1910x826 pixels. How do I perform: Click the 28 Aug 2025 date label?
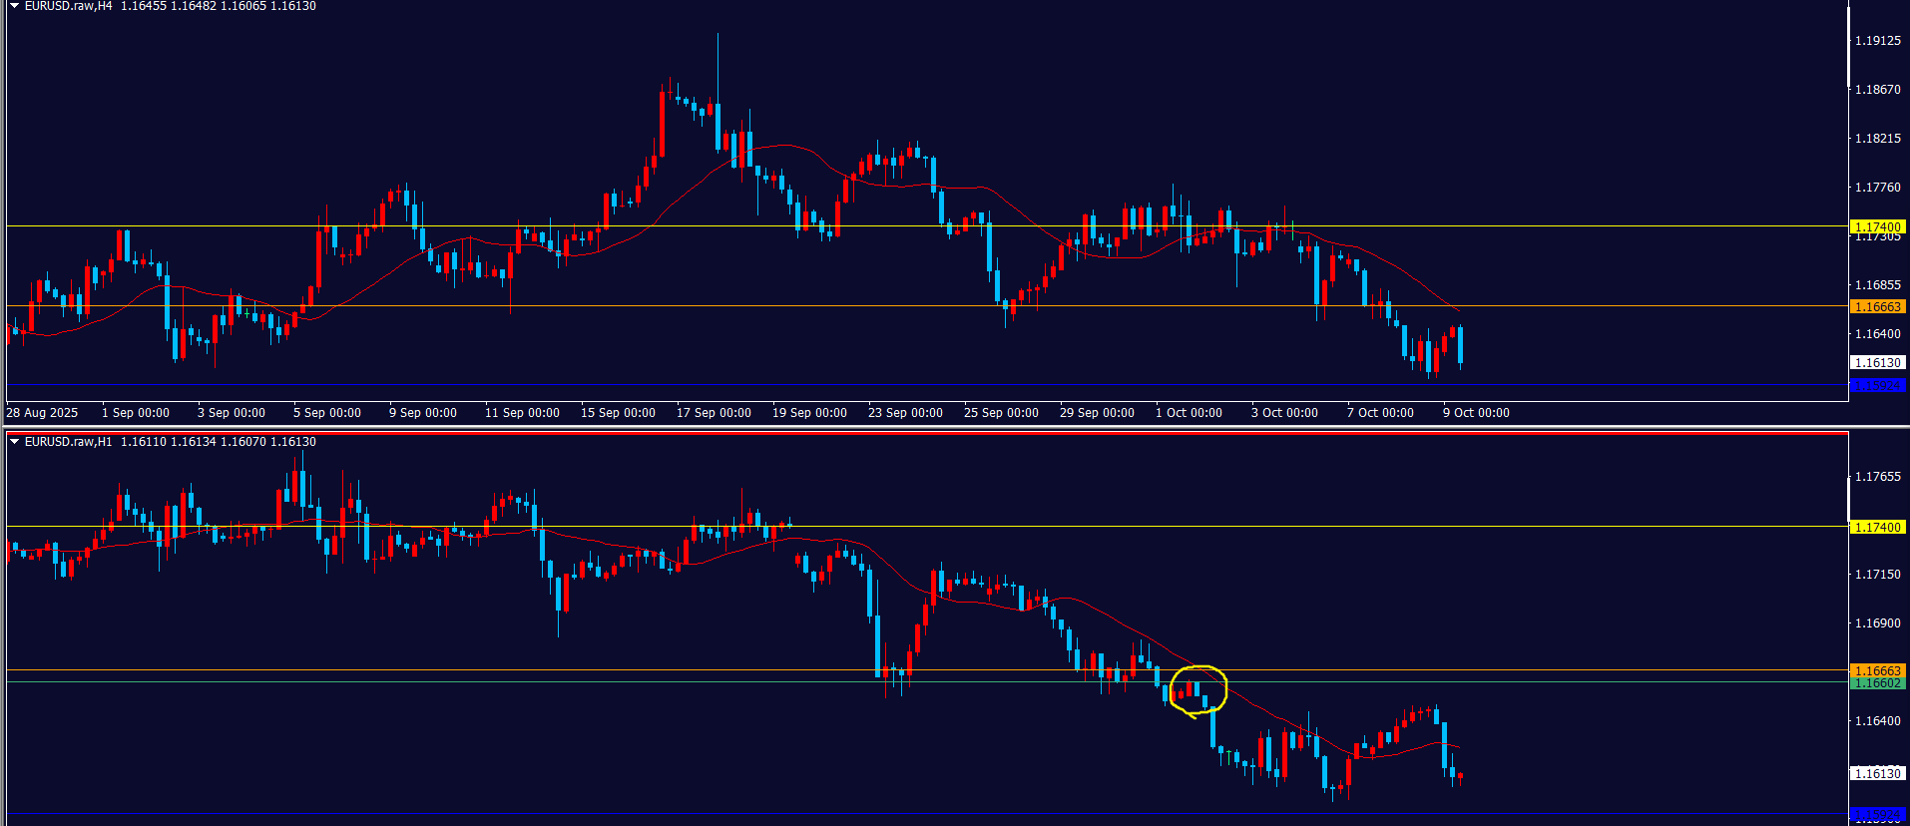coord(42,413)
